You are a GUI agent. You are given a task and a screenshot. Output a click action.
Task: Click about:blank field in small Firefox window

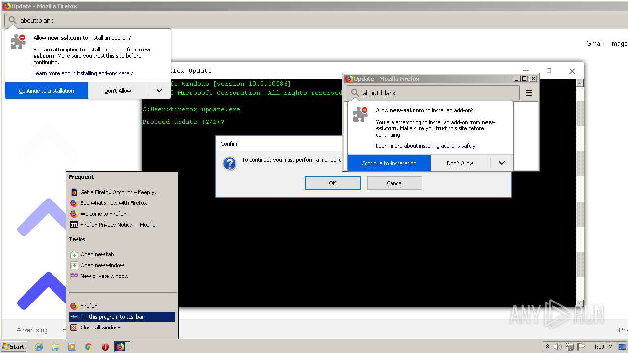433,93
